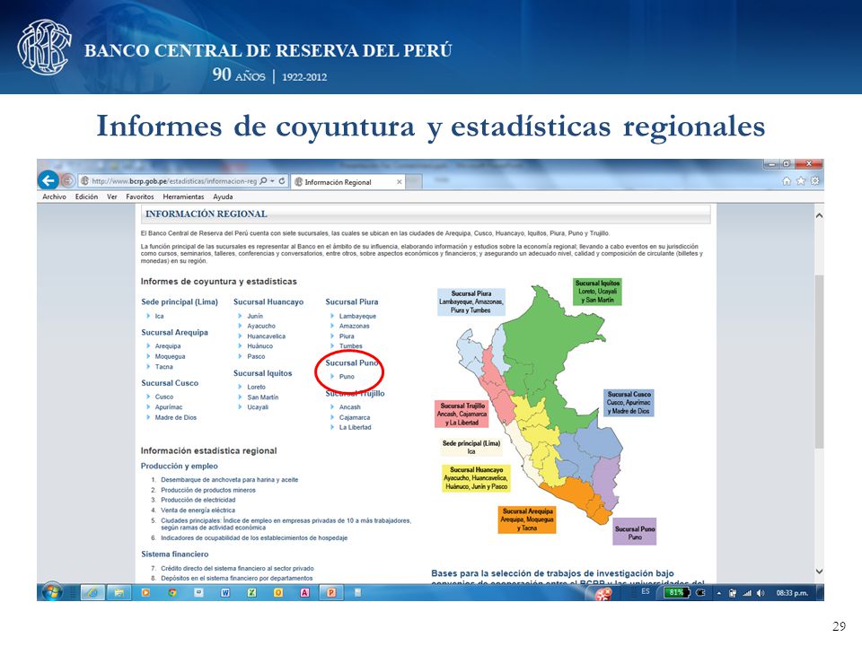The image size is (862, 646).
Task: Open the browser Home icon
Action: point(787,180)
